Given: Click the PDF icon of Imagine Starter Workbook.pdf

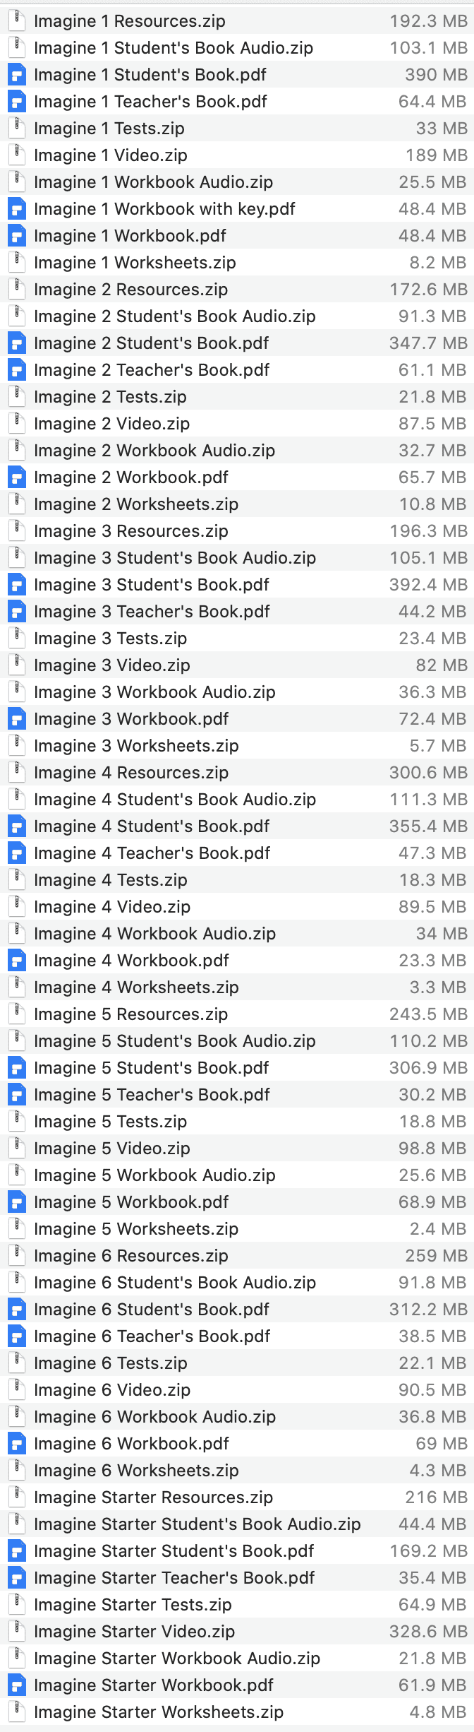Looking at the screenshot, I should (x=16, y=1685).
